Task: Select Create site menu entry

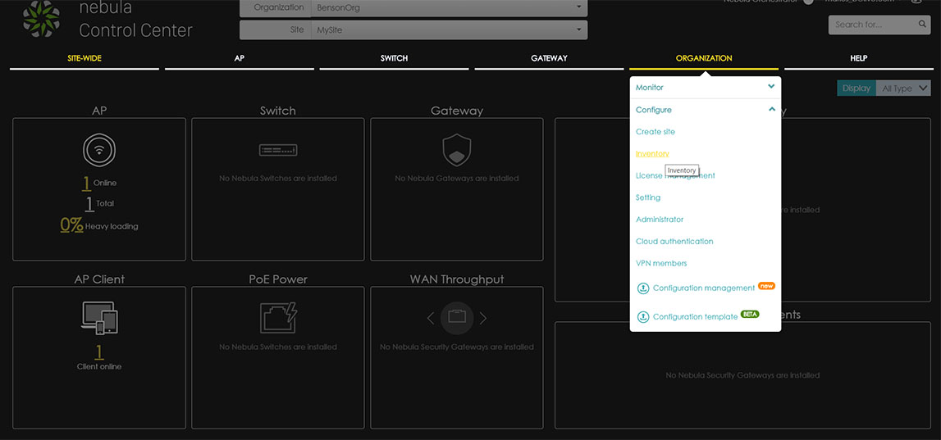Action: pyautogui.click(x=656, y=132)
